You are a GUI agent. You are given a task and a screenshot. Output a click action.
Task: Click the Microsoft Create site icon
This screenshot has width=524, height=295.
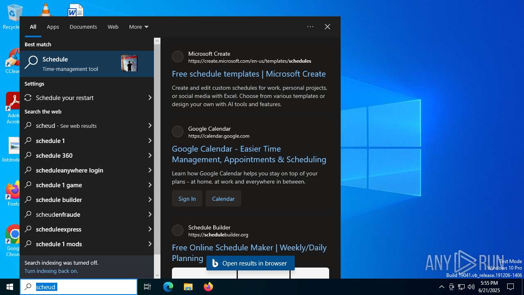tap(178, 57)
